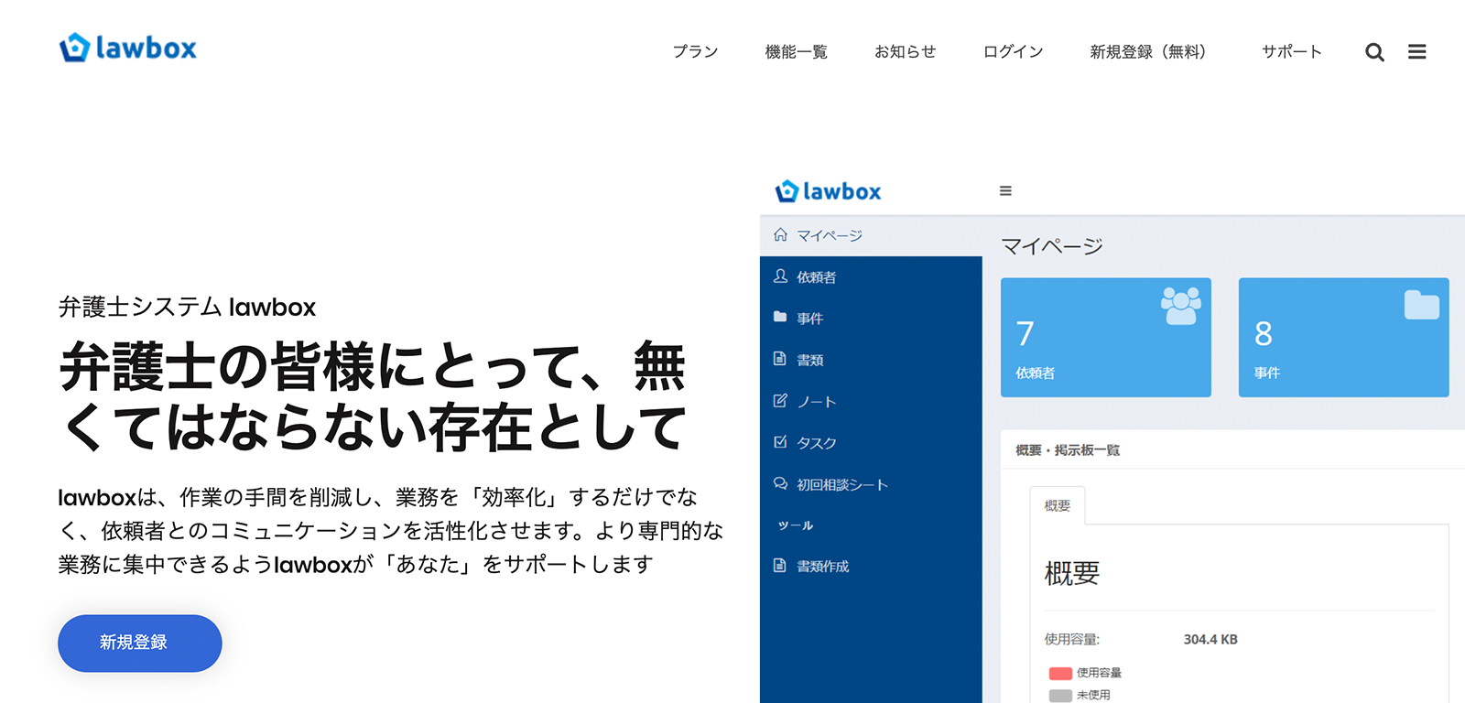This screenshot has width=1465, height=703.
Task: Select ログイン in the top navigation
Action: click(1014, 52)
